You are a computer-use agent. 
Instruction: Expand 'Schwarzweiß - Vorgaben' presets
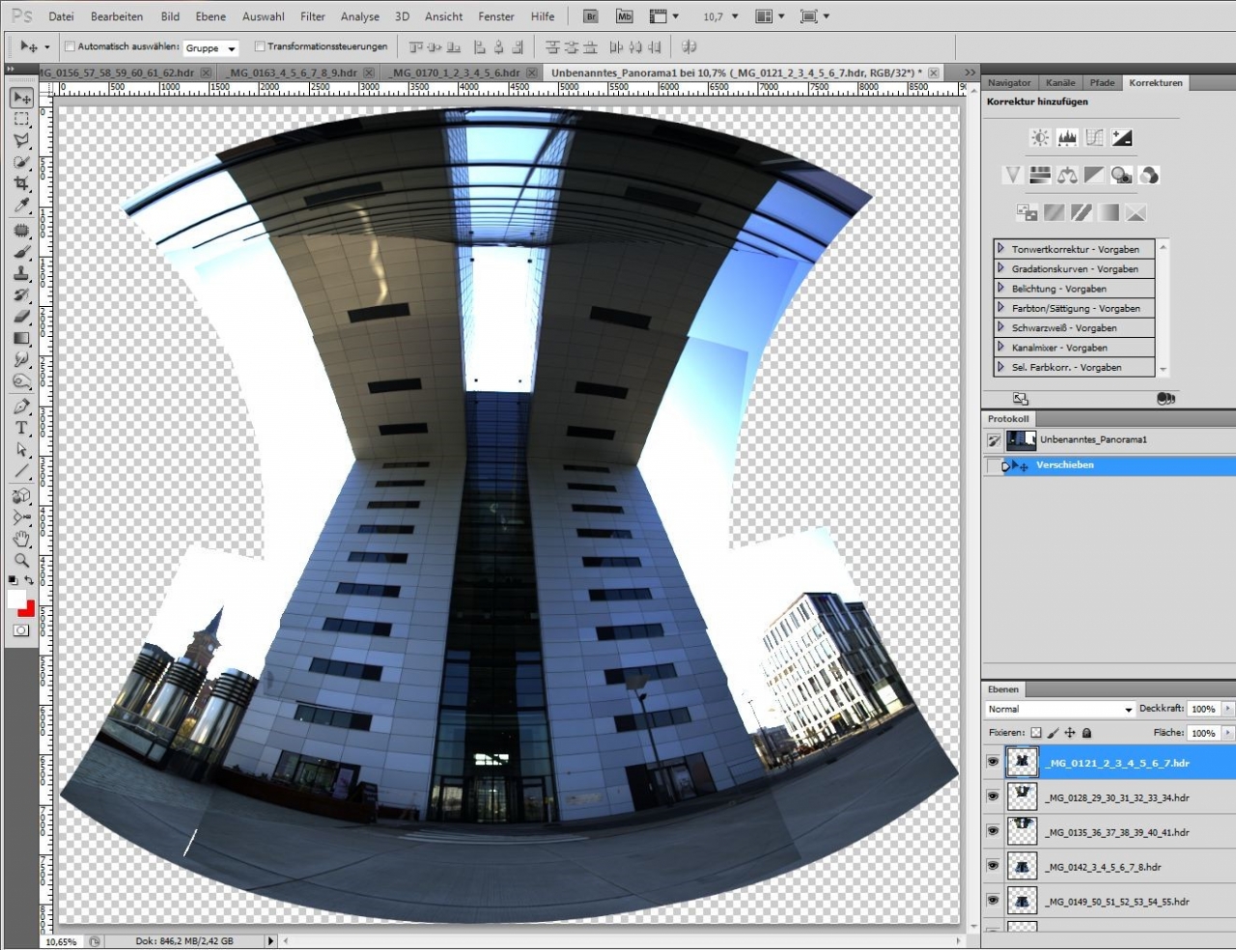(x=1001, y=327)
